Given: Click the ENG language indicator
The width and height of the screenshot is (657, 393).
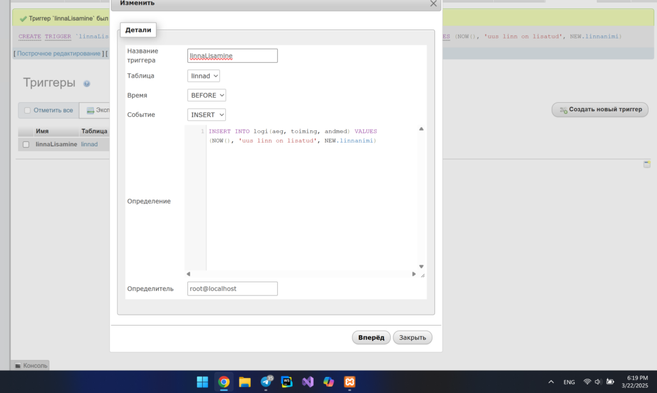Looking at the screenshot, I should [x=569, y=382].
